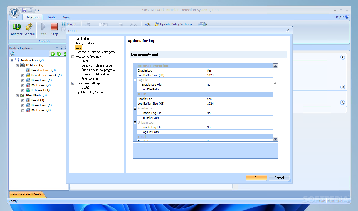Click the blue Help question mark icon
This screenshot has width=358, height=211.
pyautogui.click(x=347, y=17)
